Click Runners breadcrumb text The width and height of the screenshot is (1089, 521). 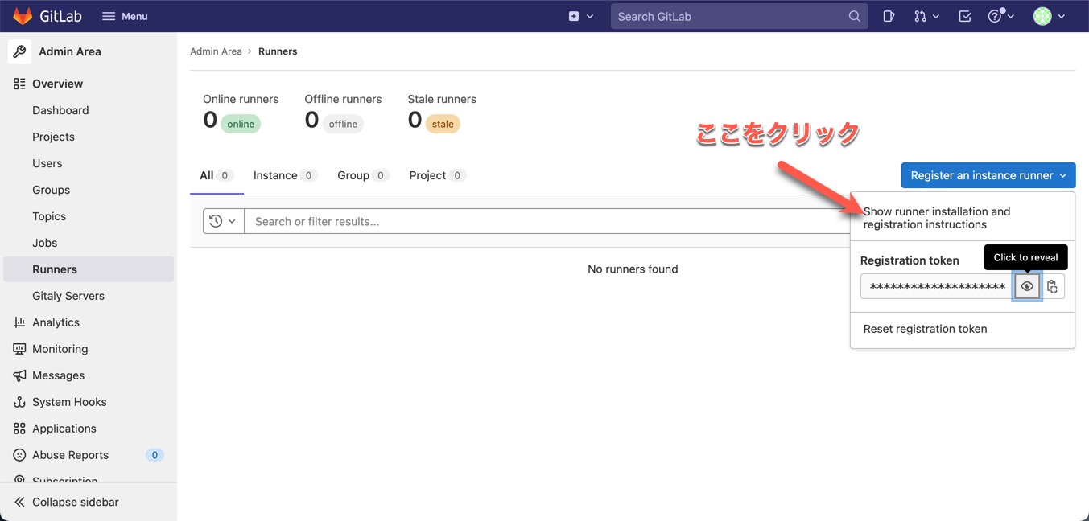[278, 51]
